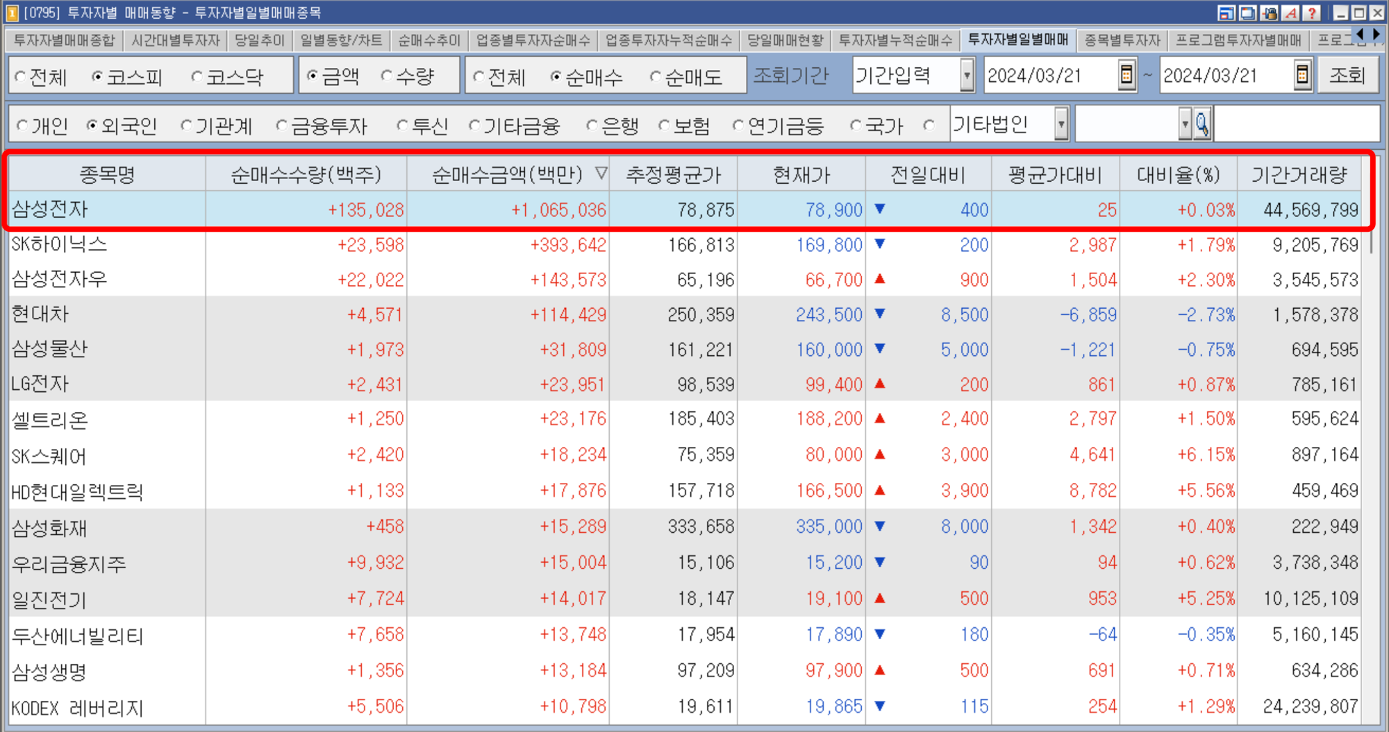Choose the 기관계 investor radio button
1389x732 pixels.
185,126
